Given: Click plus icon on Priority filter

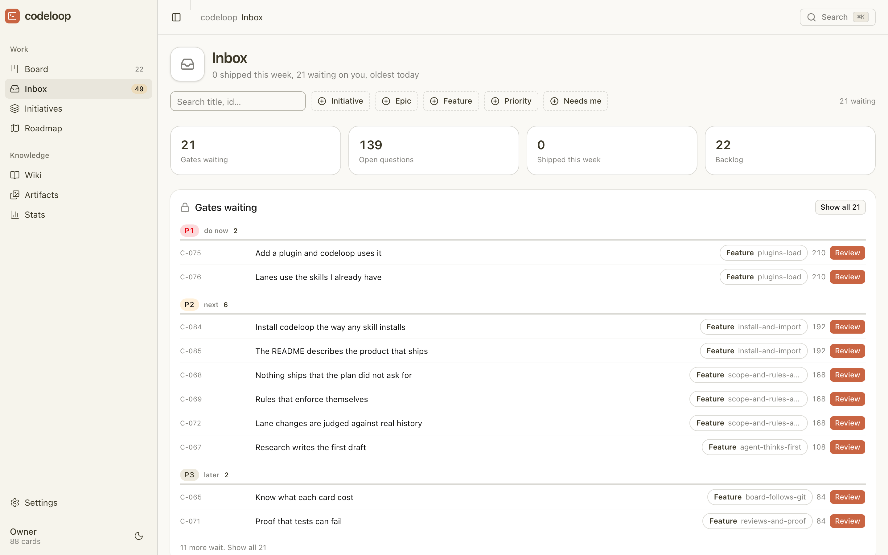Looking at the screenshot, I should pyautogui.click(x=495, y=101).
